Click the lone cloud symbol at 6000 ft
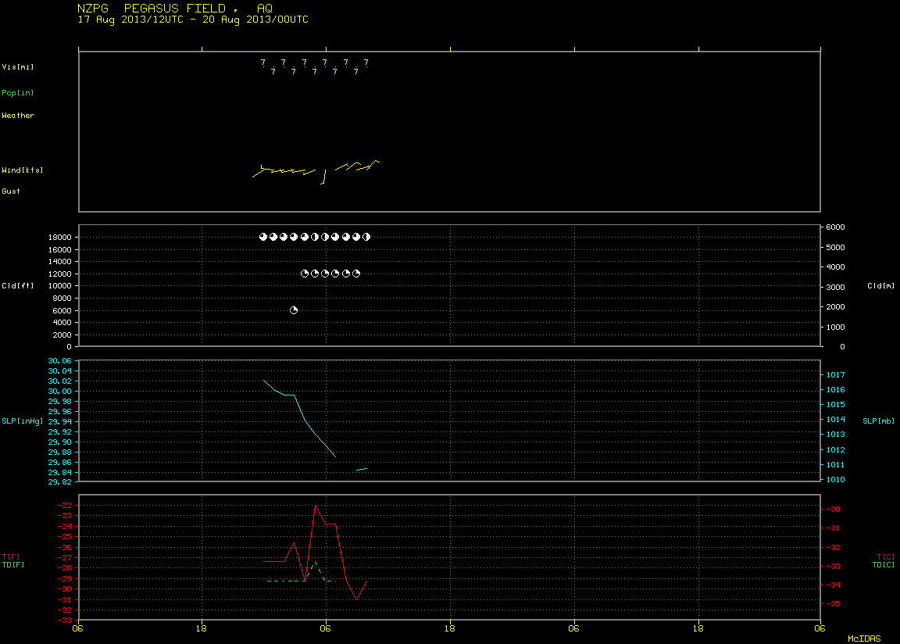Image resolution: width=900 pixels, height=644 pixels. [294, 310]
